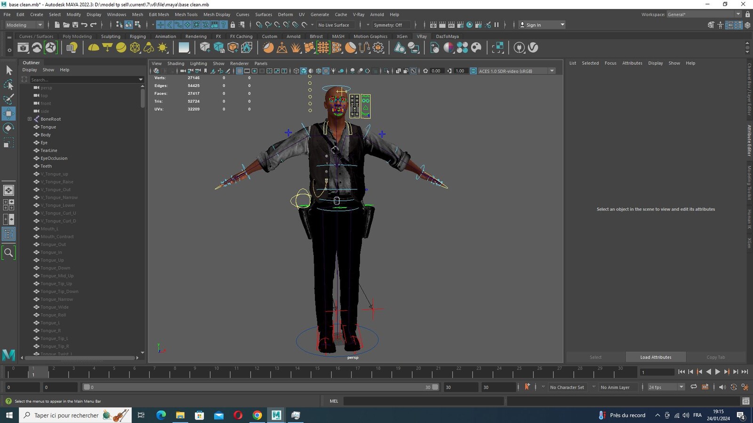This screenshot has height=423, width=753.
Task: Switch to the Arnold shelf tab
Action: pyautogui.click(x=293, y=36)
